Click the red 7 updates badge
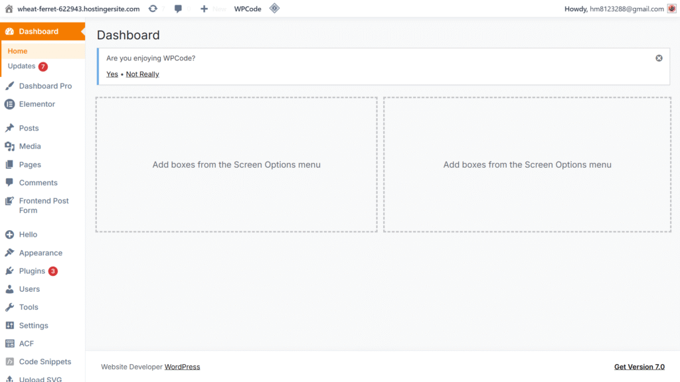This screenshot has width=680, height=382. 43,66
